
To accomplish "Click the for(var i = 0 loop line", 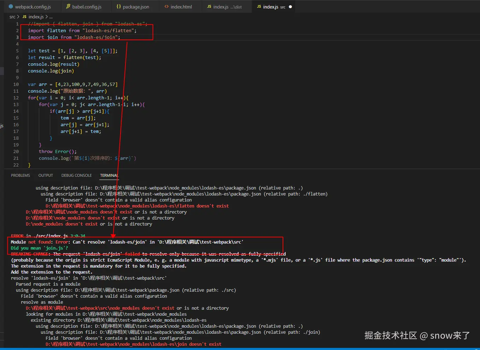I will pos(78,98).
